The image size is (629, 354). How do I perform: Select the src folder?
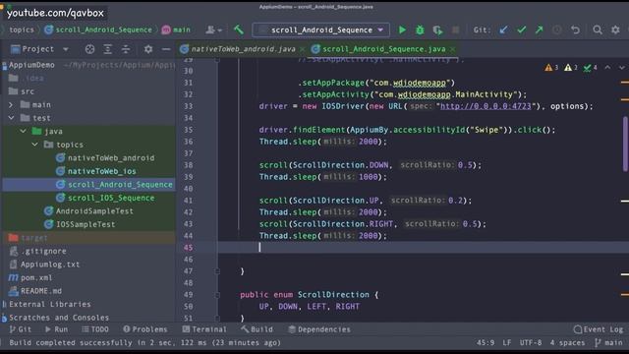[x=27, y=91]
